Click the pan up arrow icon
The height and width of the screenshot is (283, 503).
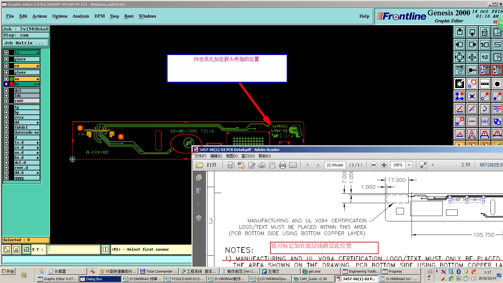460,32
